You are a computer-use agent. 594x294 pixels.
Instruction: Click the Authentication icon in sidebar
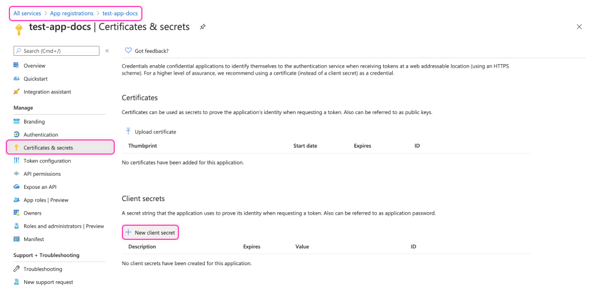[x=16, y=135]
